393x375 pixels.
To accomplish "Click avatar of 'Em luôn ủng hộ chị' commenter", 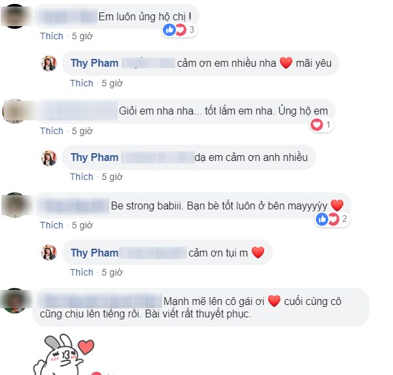I will [x=14, y=16].
